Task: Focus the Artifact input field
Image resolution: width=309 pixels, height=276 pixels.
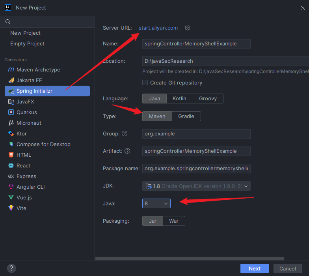Action: tap(196, 151)
